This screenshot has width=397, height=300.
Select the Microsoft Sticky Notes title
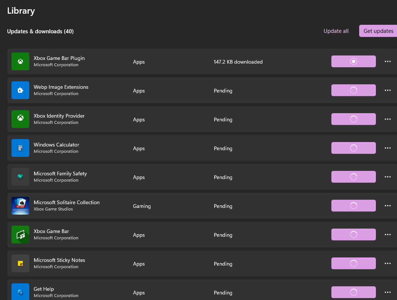[x=60, y=260]
